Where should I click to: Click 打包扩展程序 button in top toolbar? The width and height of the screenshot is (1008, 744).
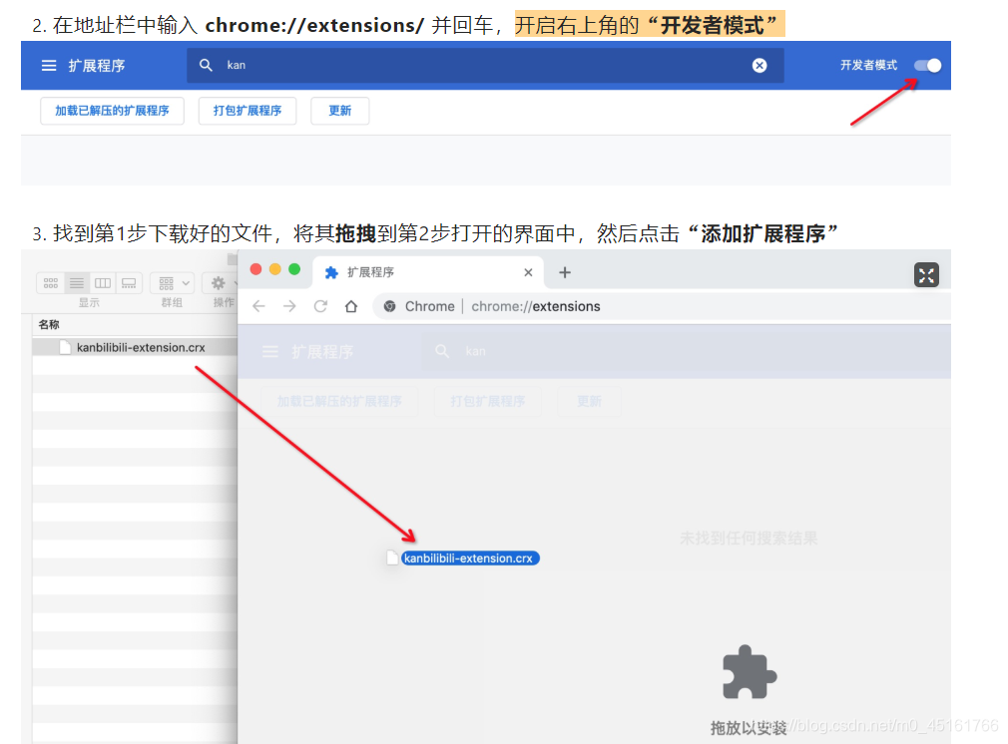click(x=248, y=111)
